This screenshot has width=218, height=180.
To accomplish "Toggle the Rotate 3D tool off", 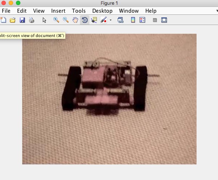I will [x=85, y=20].
